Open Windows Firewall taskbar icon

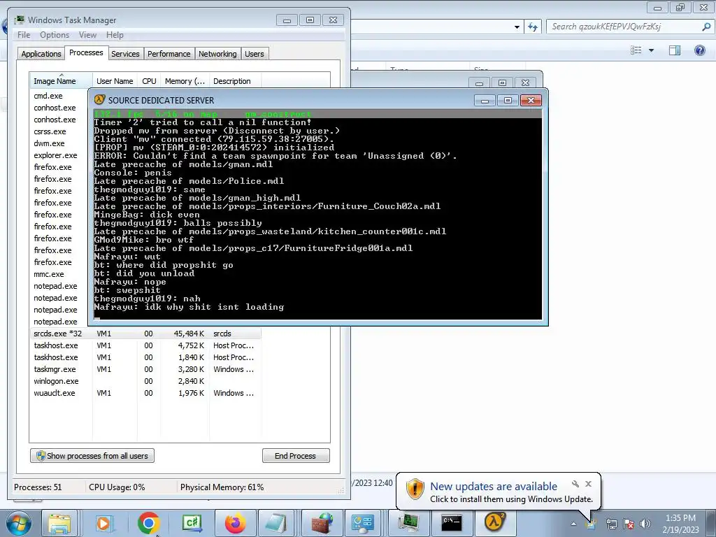pyautogui.click(x=322, y=523)
